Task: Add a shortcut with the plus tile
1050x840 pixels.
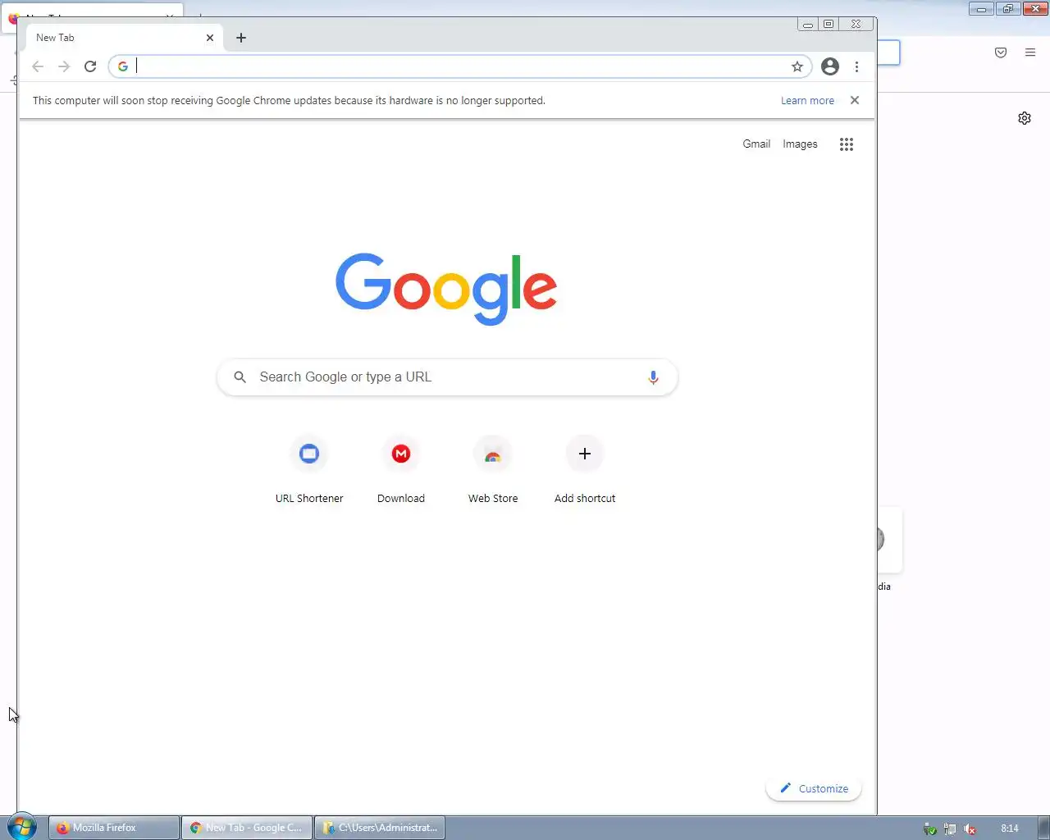Action: [x=585, y=470]
